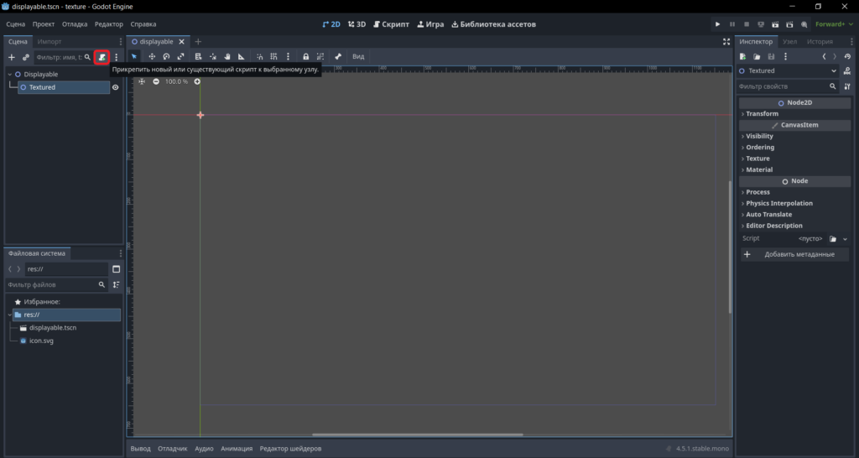The height and width of the screenshot is (458, 859).
Task: Run the current scene clapper icon
Action: click(x=774, y=24)
